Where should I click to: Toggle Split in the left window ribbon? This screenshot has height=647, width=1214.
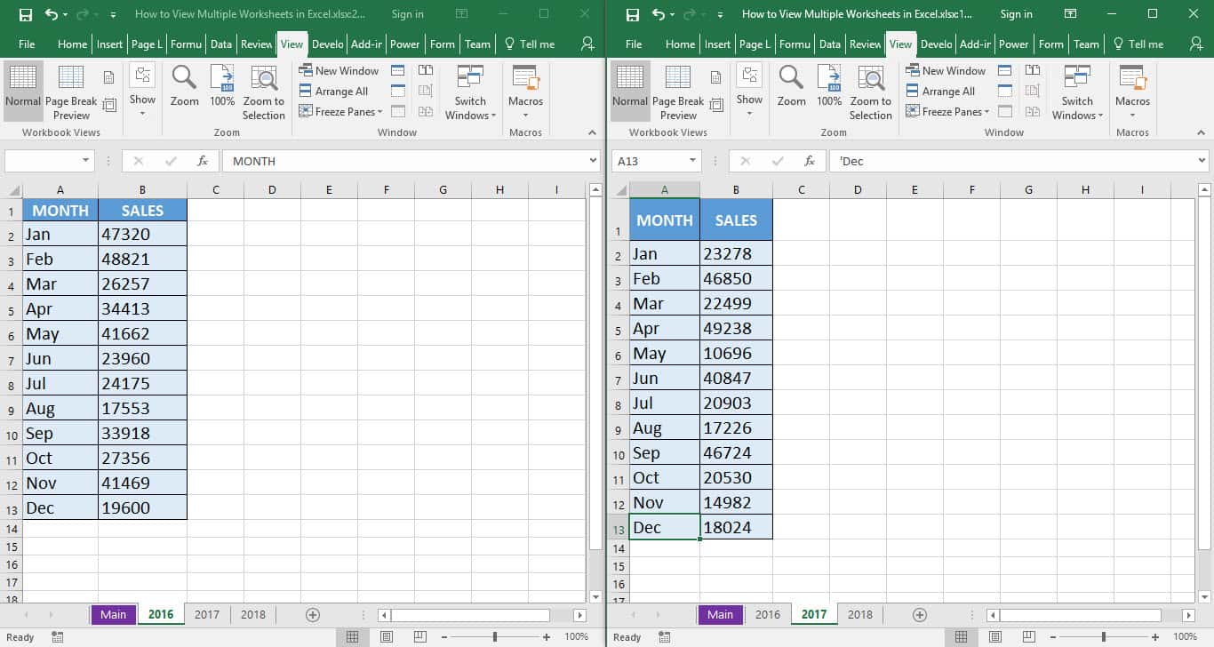(x=398, y=70)
